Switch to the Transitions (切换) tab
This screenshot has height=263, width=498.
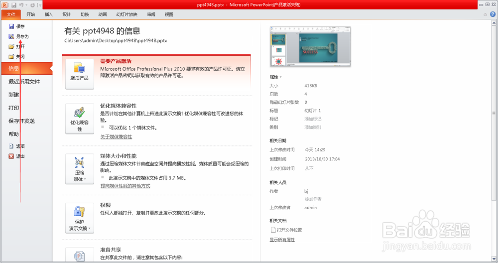tap(85, 14)
